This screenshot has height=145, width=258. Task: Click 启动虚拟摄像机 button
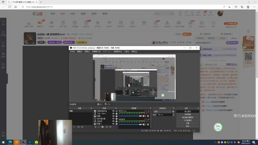(188, 117)
